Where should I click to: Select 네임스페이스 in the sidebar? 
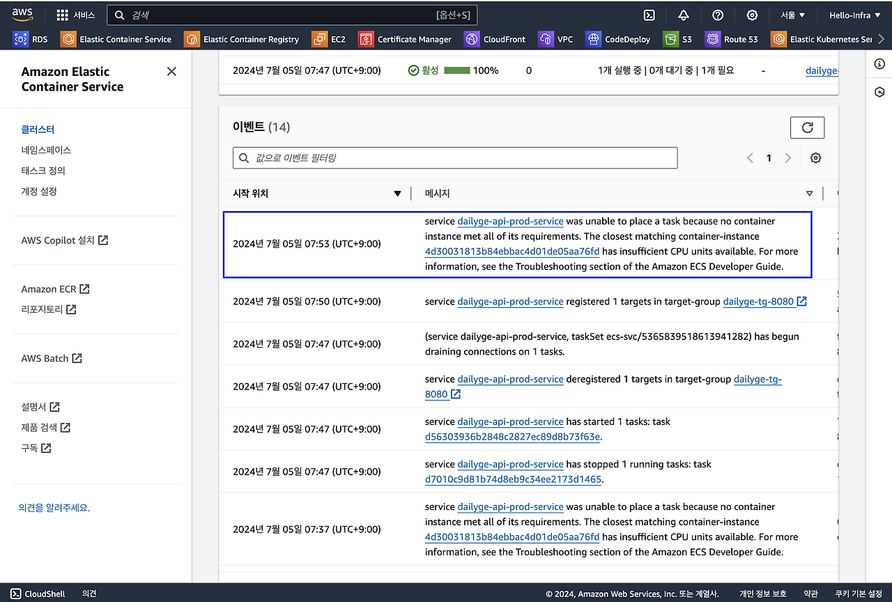(x=46, y=150)
